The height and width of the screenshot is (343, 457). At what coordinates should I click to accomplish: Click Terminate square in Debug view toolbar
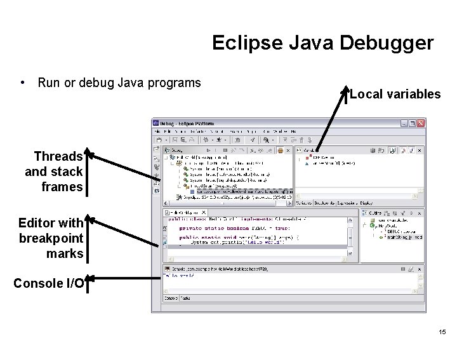point(225,151)
